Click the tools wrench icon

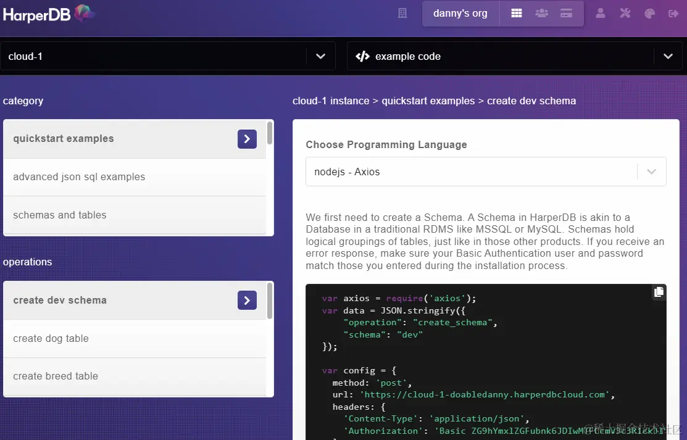click(625, 12)
